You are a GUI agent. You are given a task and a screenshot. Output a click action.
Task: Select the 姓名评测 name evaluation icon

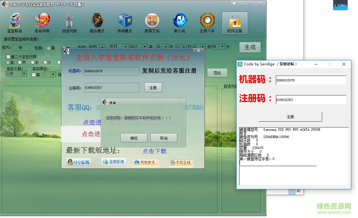pos(42,23)
